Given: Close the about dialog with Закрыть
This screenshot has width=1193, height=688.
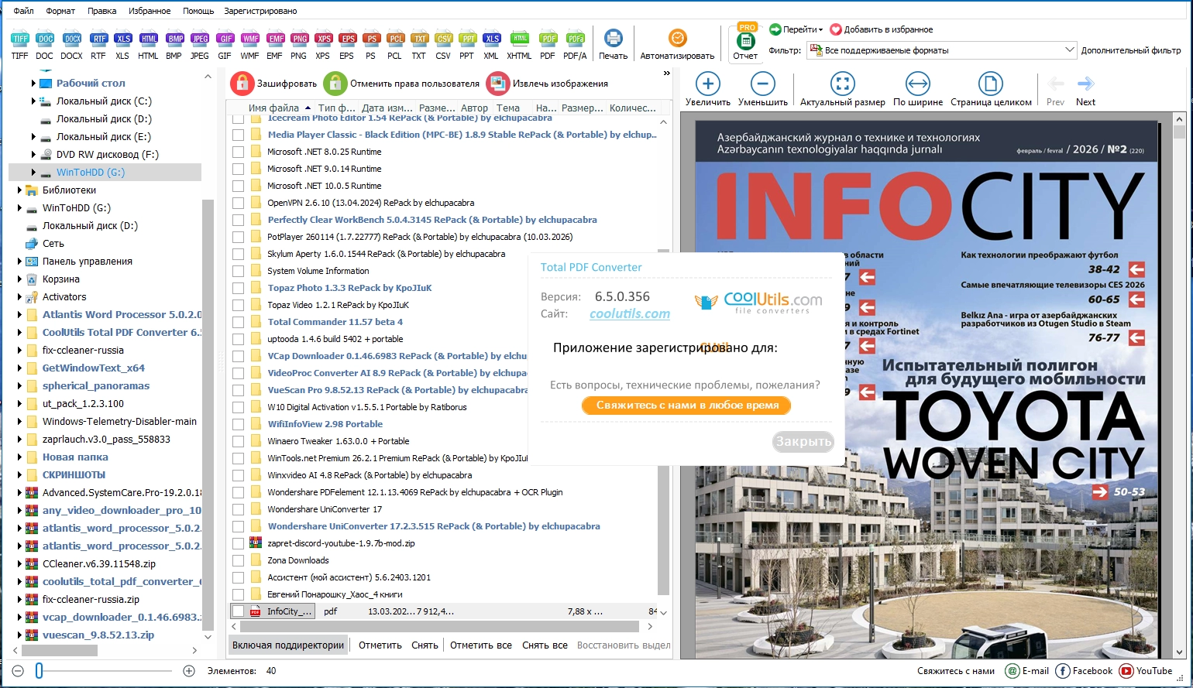Looking at the screenshot, I should [x=803, y=441].
